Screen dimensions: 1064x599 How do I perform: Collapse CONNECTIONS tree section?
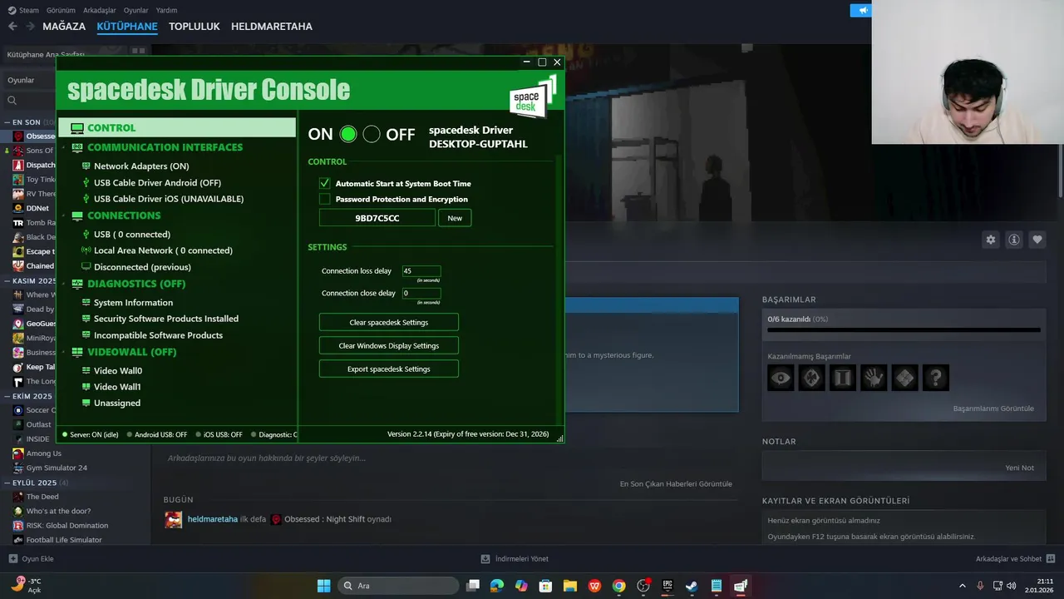tap(65, 215)
